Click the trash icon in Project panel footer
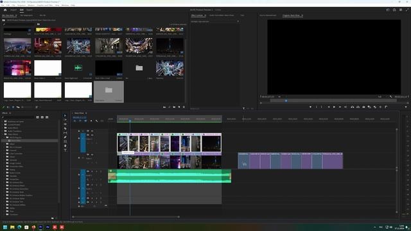The height and width of the screenshot is (231, 411). point(184,107)
